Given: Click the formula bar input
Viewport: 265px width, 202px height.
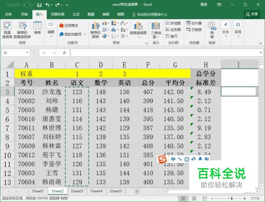Looking at the screenshot, I should click(x=165, y=53).
